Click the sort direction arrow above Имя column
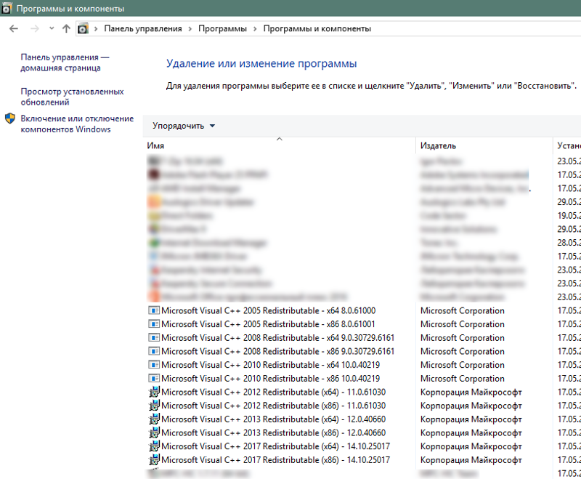 (280, 139)
